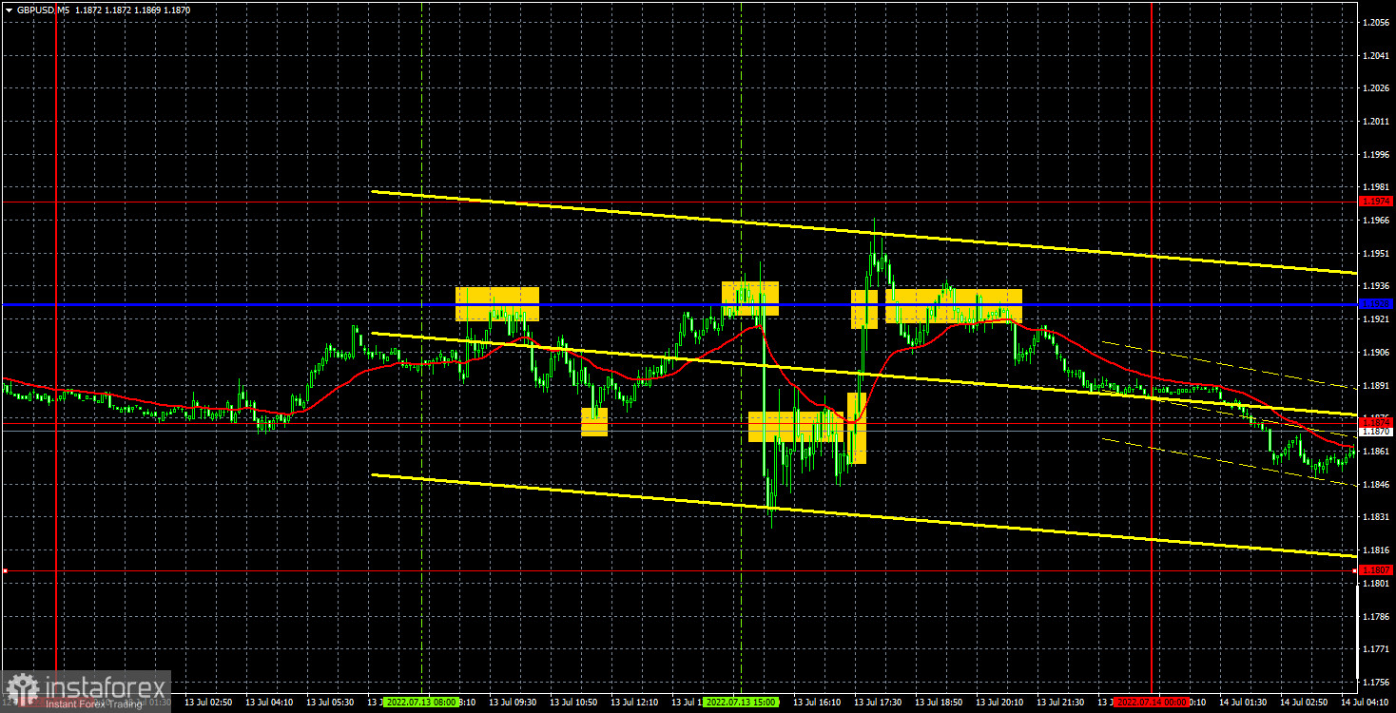The height and width of the screenshot is (713, 1396).
Task: Click the 1.2026 price axis label
Action: click(1376, 88)
